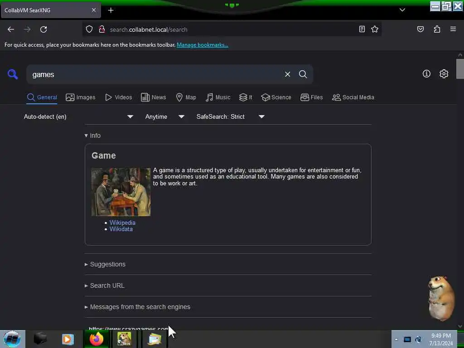Viewport: 464px width, 348px height.
Task: Click the Manage bookmarks link
Action: 203,45
